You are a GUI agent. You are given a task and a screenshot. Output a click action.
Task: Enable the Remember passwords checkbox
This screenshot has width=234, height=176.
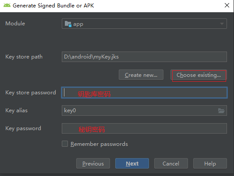(65, 144)
